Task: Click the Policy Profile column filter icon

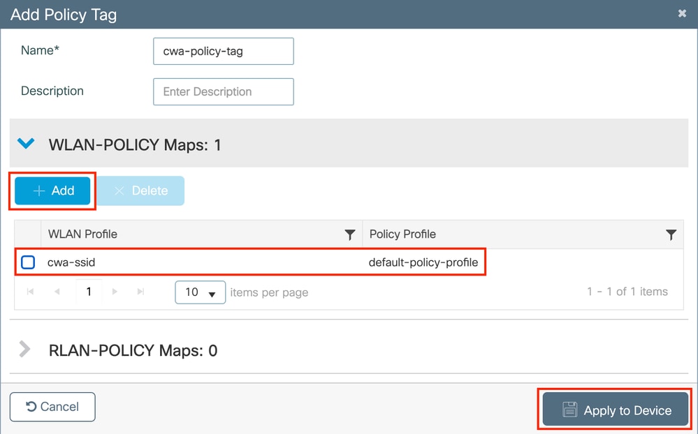Action: 671,234
